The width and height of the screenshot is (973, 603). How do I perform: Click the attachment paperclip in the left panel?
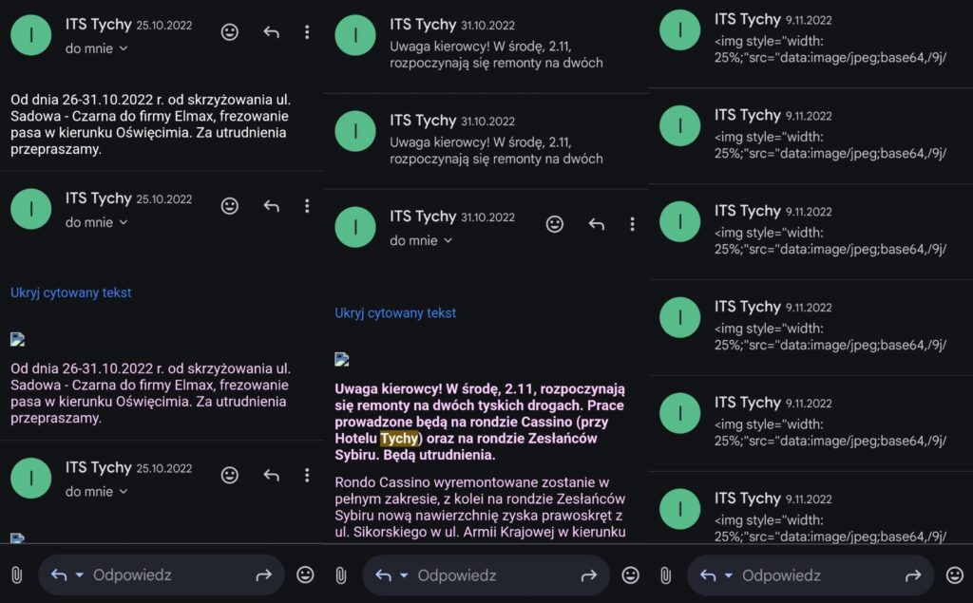coord(17,575)
